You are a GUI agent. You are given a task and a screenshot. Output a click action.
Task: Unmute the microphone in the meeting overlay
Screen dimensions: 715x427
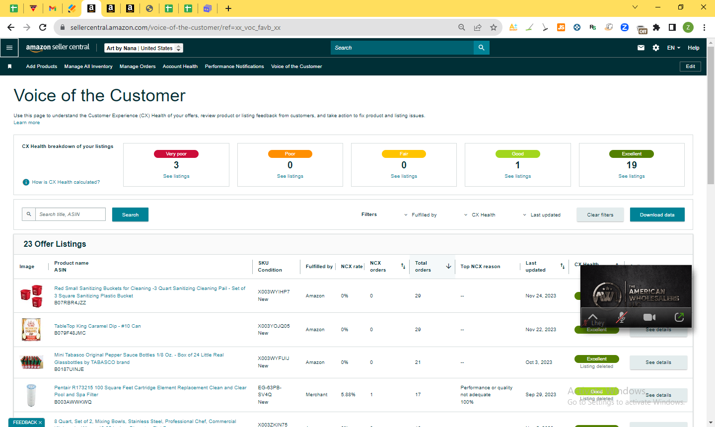[x=622, y=317]
